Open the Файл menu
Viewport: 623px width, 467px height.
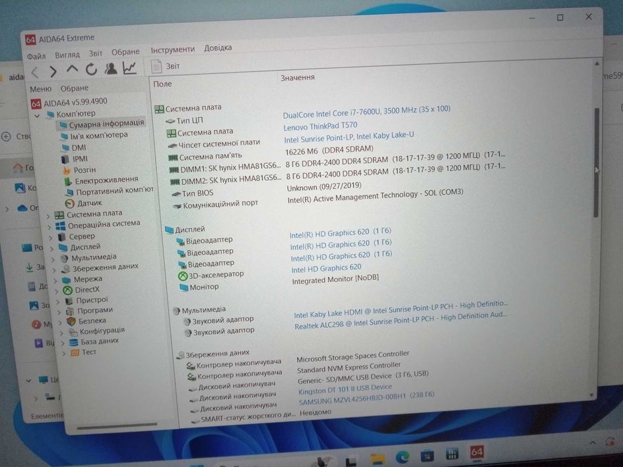(x=36, y=57)
